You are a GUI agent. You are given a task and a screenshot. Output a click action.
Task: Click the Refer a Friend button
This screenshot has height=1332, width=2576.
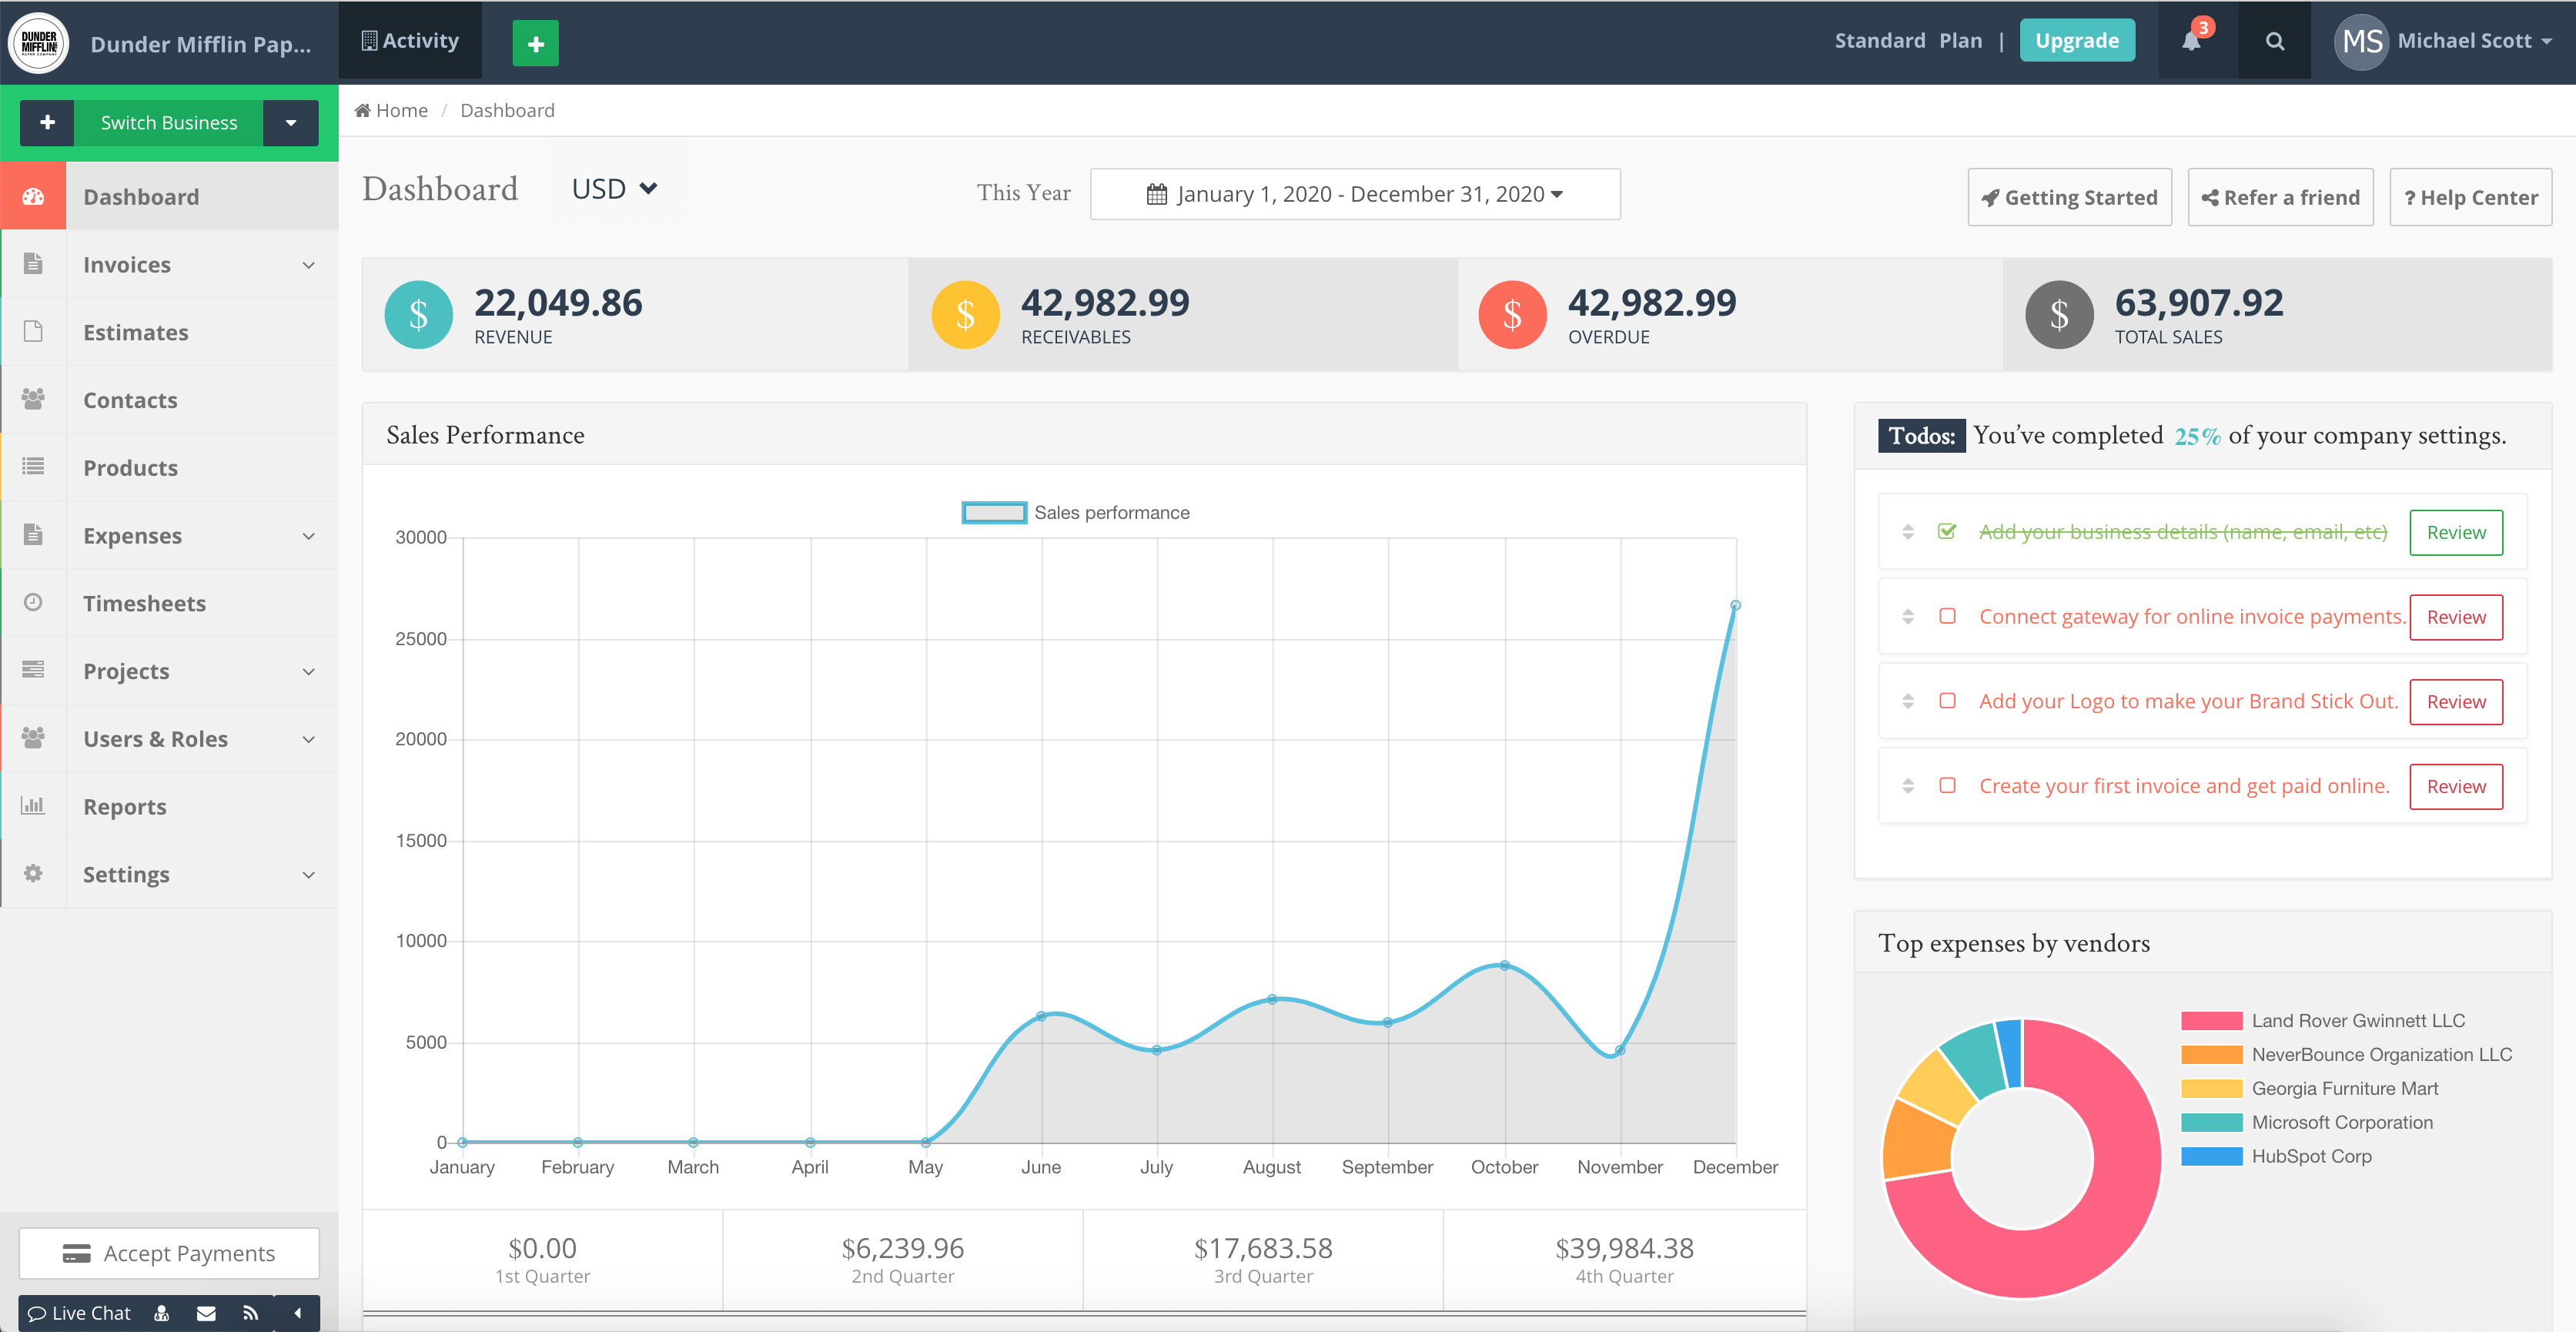click(x=2280, y=197)
